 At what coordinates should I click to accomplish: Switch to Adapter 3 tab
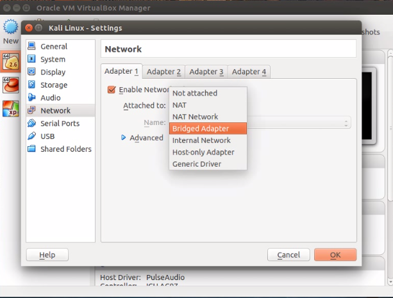point(206,72)
